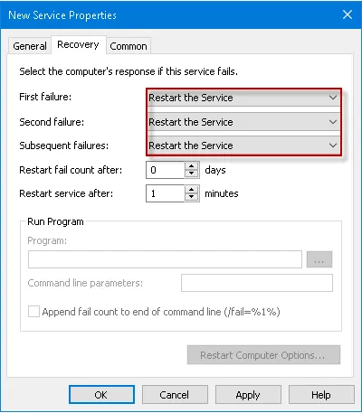362x413 pixels.
Task: Expand the Subsequent failures dropdown
Action: pos(243,145)
